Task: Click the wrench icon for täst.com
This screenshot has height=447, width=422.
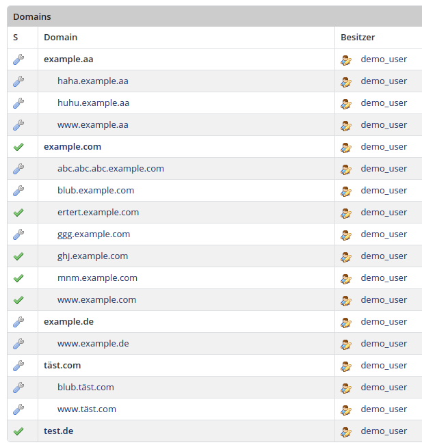Action: pos(18,366)
